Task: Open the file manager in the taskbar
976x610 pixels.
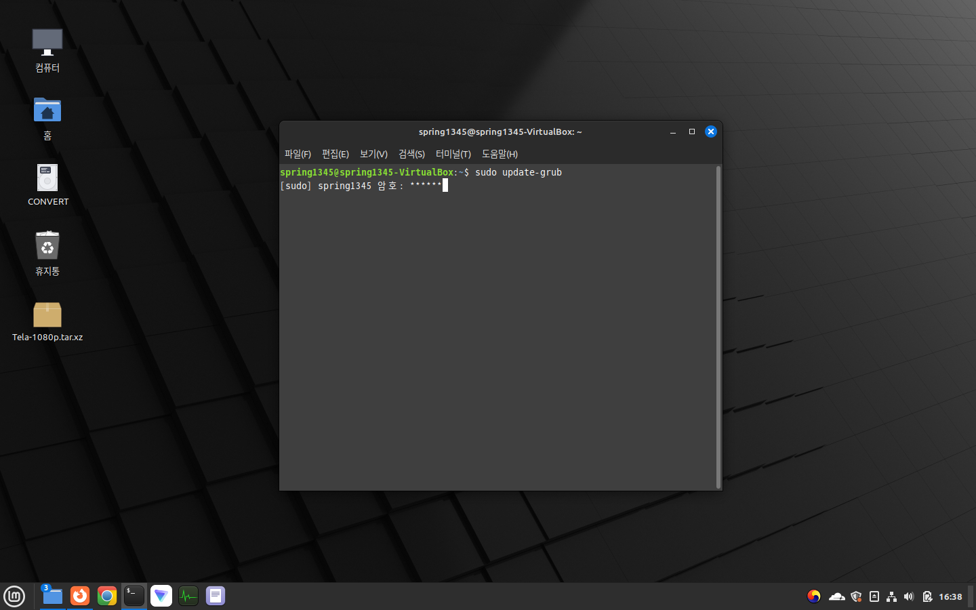Action: point(53,596)
